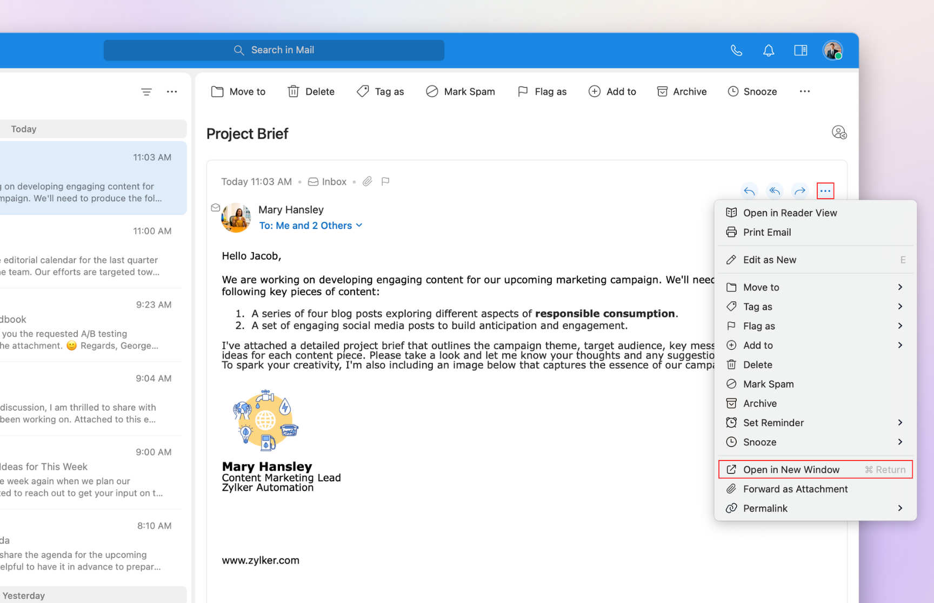
Task: Click the Today group header
Action: [x=93, y=129]
